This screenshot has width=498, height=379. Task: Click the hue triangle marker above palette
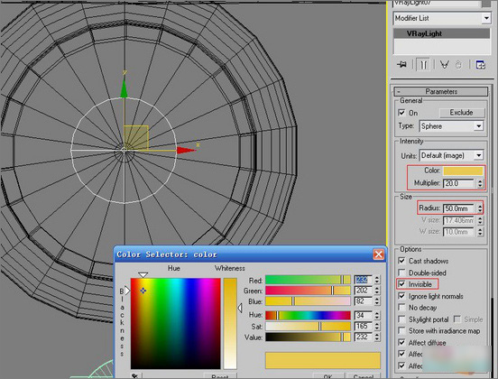tap(143, 275)
